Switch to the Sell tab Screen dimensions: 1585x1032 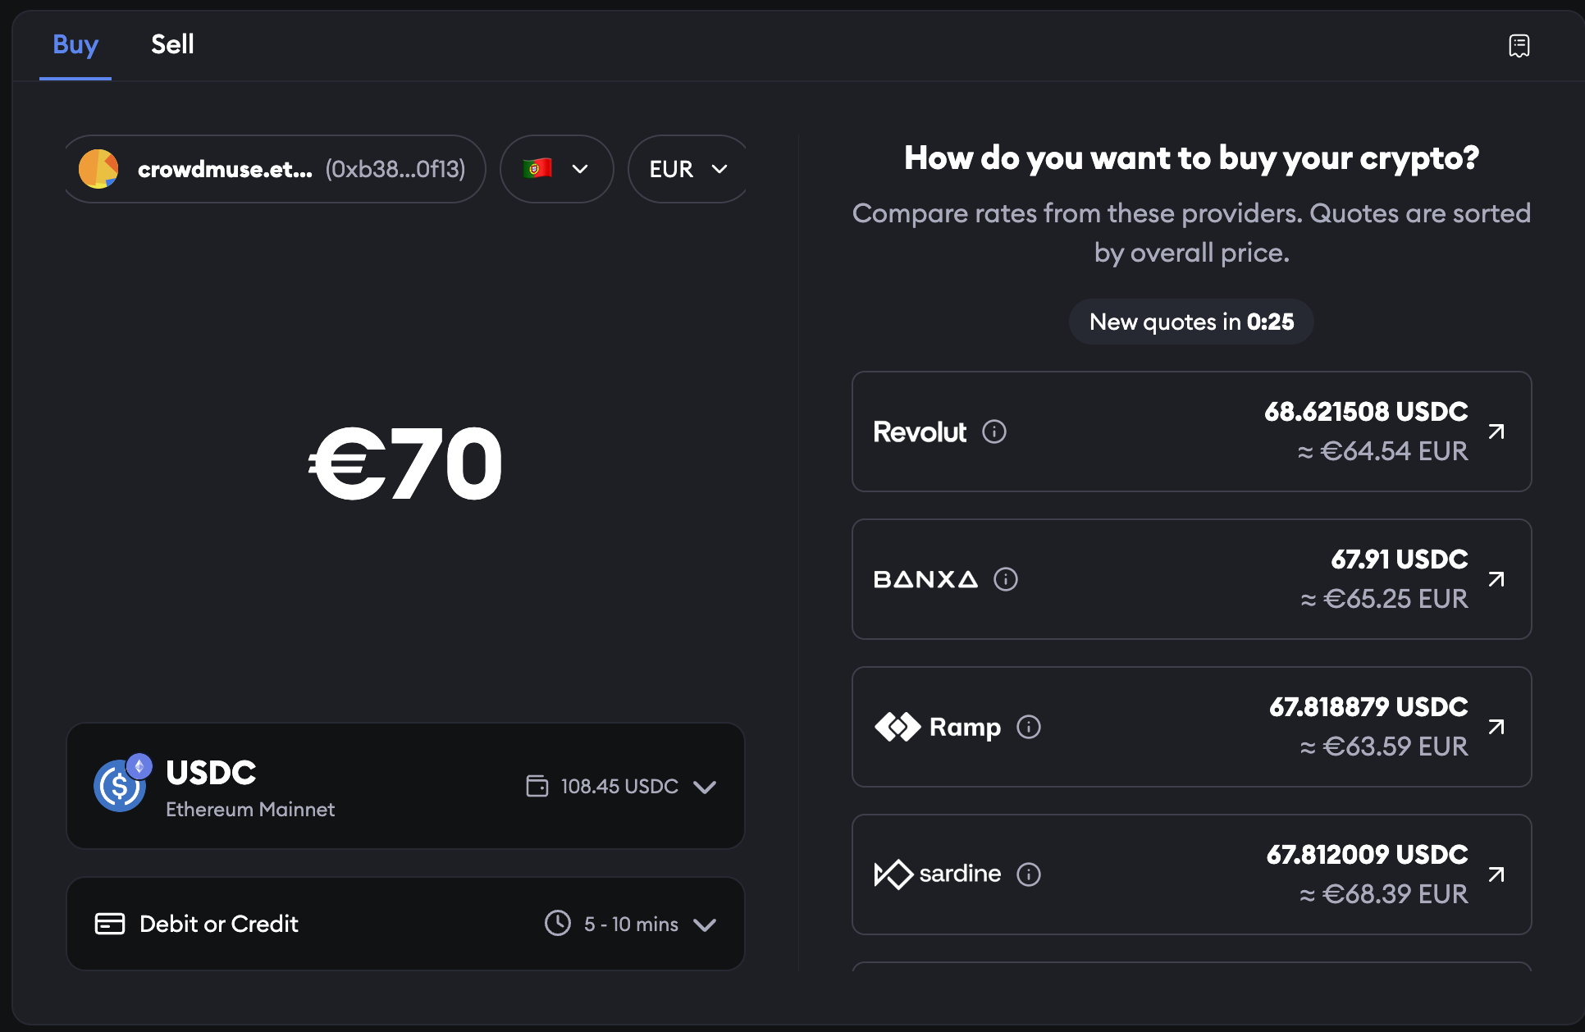[x=172, y=44]
